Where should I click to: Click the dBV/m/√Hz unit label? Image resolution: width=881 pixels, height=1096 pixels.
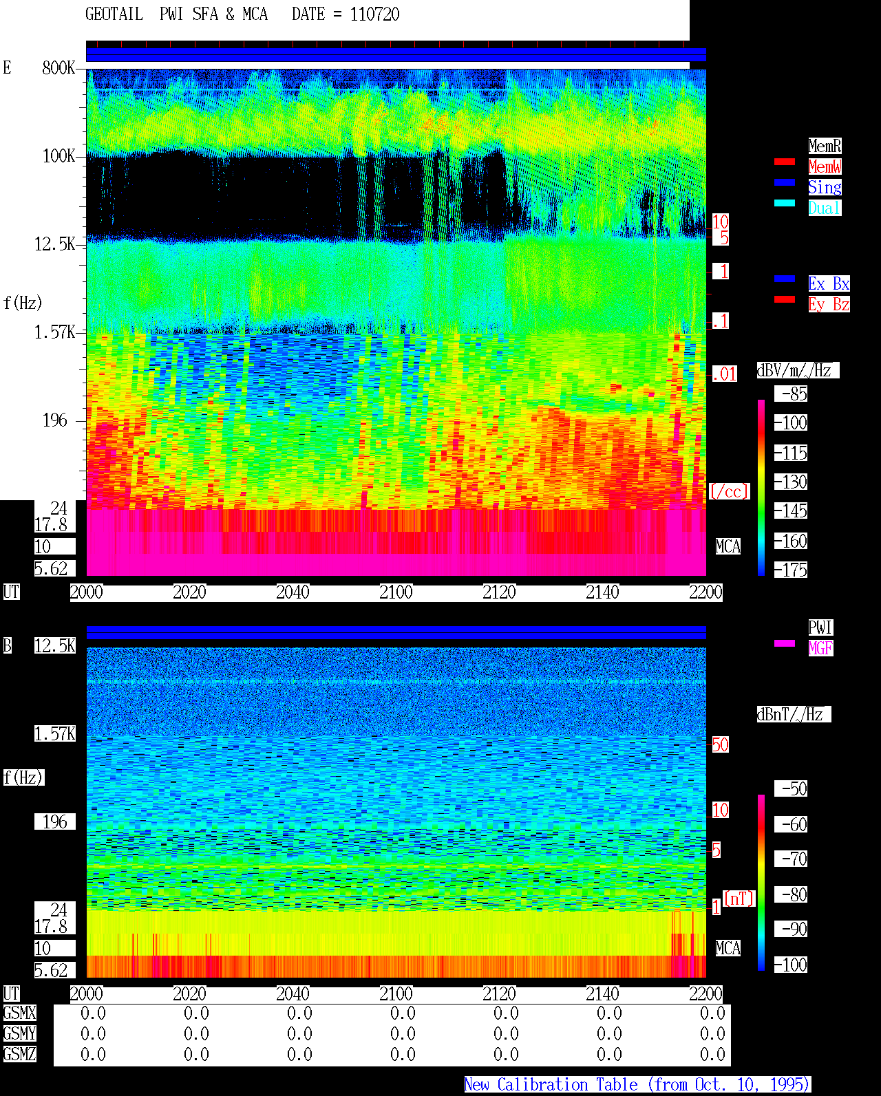point(798,370)
